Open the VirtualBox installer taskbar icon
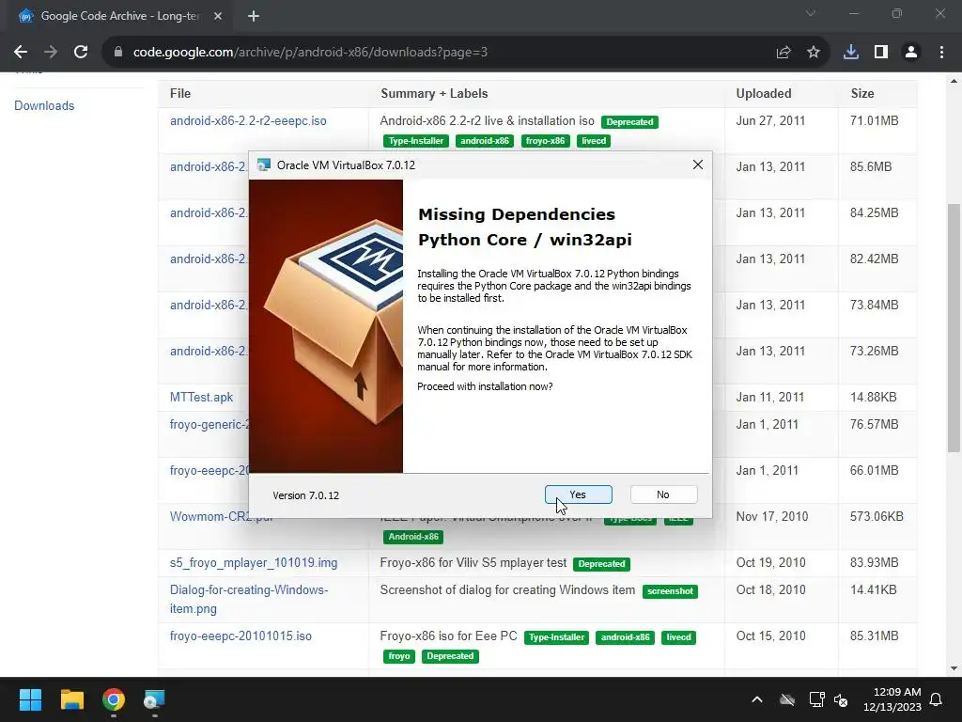 click(x=154, y=699)
